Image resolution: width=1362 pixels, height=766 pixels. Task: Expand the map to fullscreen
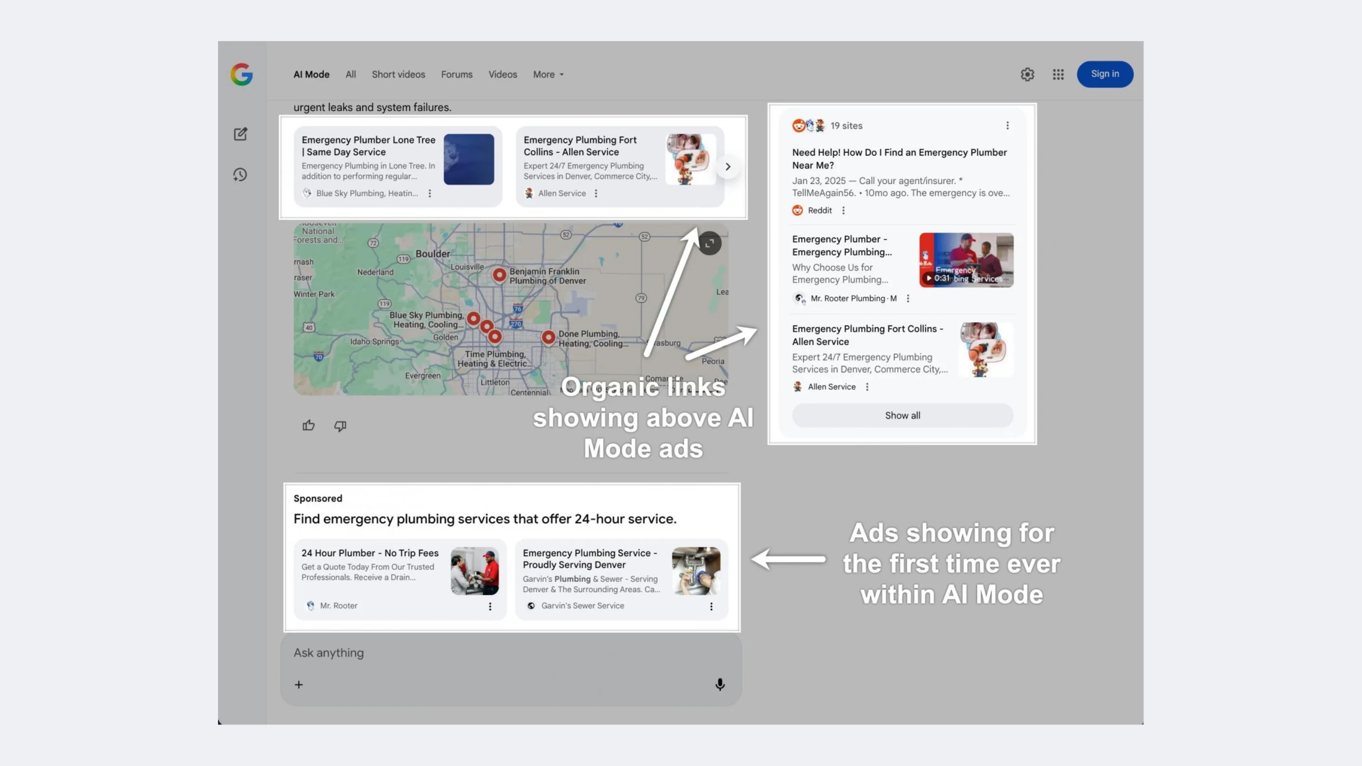coord(709,243)
